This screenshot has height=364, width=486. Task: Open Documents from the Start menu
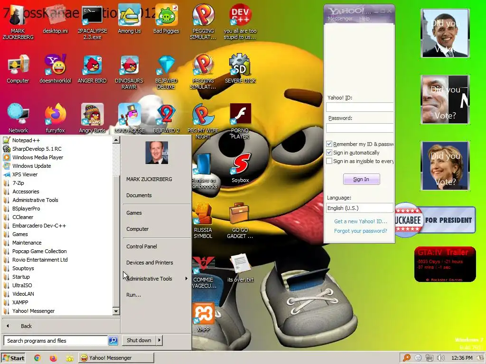click(139, 195)
